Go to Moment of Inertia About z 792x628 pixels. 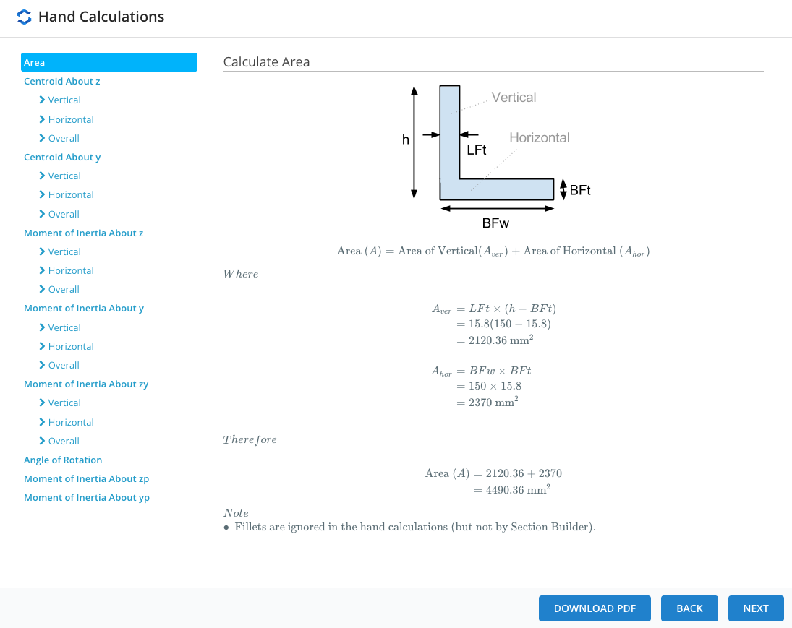click(x=83, y=233)
